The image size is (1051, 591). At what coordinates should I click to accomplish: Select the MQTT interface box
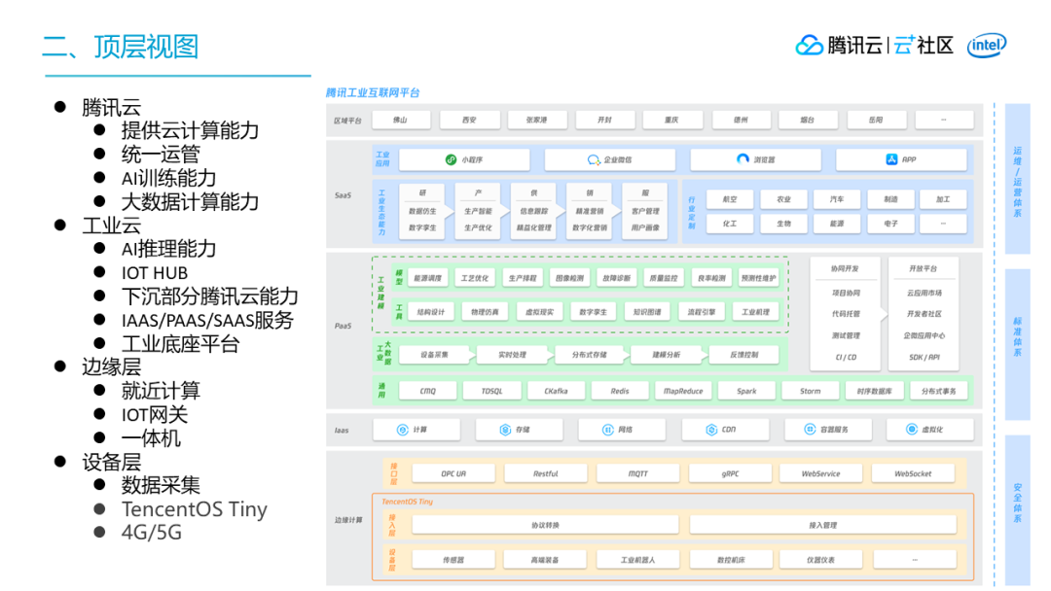click(x=638, y=474)
